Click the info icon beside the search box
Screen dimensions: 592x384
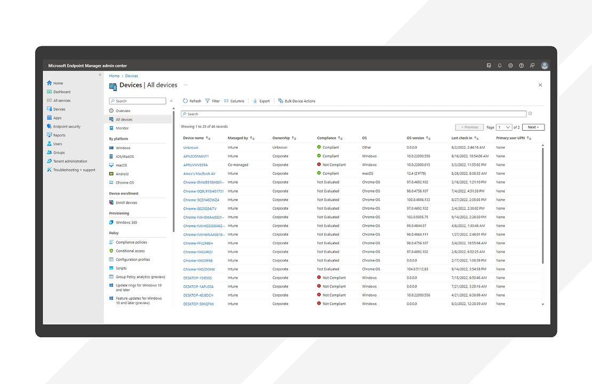530,114
